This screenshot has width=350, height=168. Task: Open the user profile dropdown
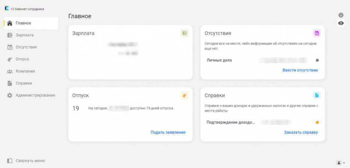(x=340, y=162)
